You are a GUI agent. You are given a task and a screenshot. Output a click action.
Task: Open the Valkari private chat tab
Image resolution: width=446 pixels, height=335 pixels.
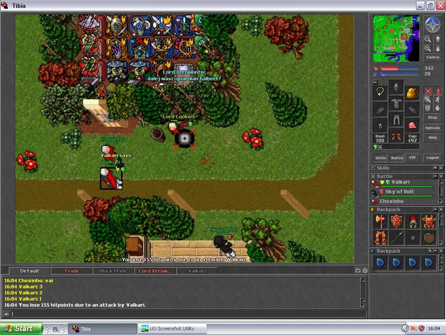(197, 271)
